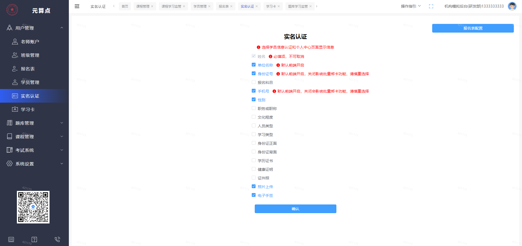This screenshot has height=246, width=522.
Task: Uncheck the 电子手签 checkbox
Action: pyautogui.click(x=254, y=195)
